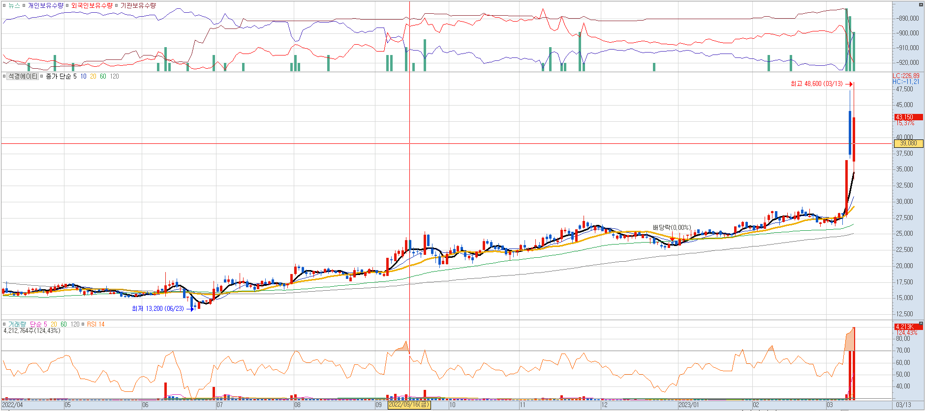Click the 2022/04 label on date axis
Screen dimensions: 925x411
tap(12, 405)
